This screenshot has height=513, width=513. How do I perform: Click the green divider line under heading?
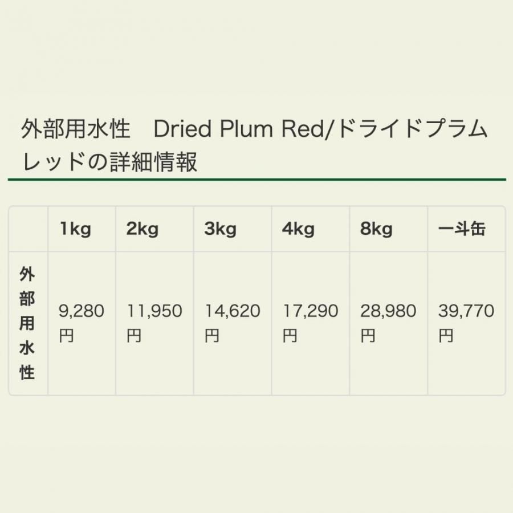point(257,180)
